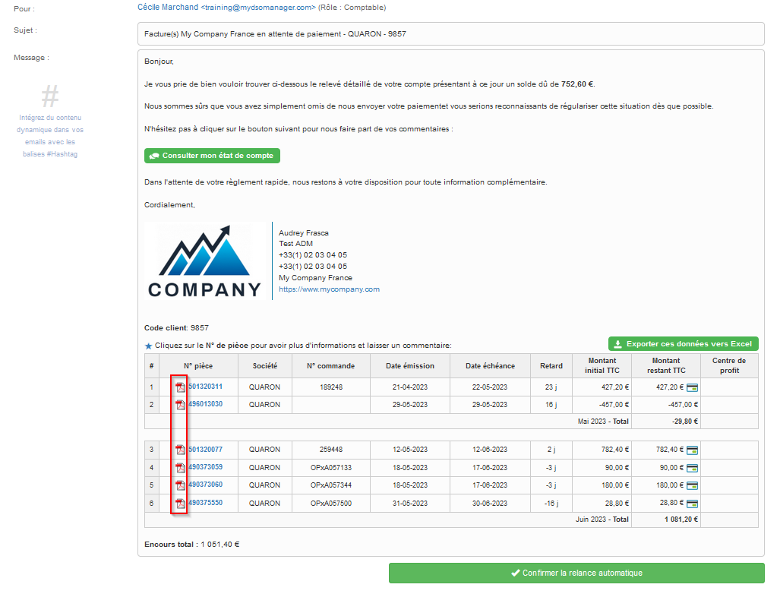Open the mycompany.com website link
The image size is (780, 597).
329,289
